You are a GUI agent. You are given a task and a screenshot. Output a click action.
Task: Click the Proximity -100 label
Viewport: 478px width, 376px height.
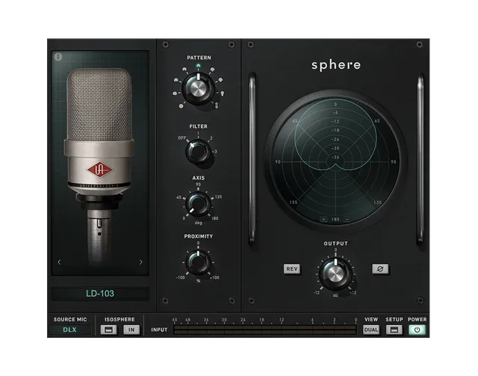click(x=181, y=277)
